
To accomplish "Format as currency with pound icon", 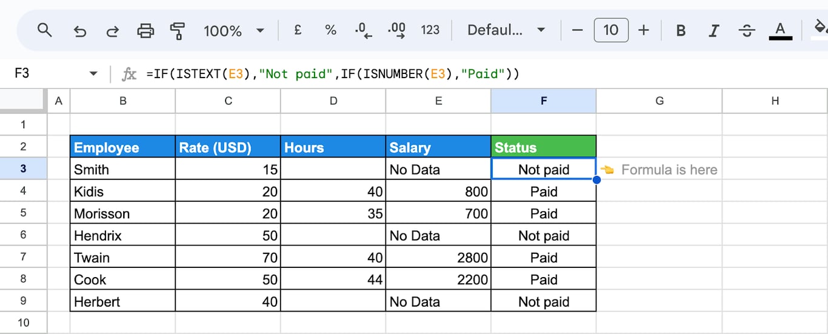I will (298, 30).
